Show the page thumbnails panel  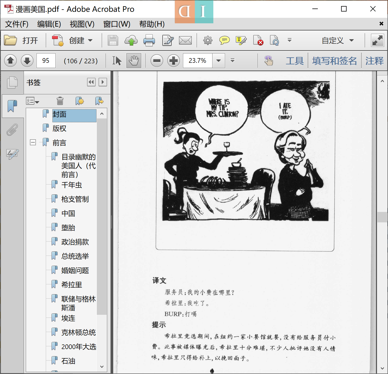(12, 82)
